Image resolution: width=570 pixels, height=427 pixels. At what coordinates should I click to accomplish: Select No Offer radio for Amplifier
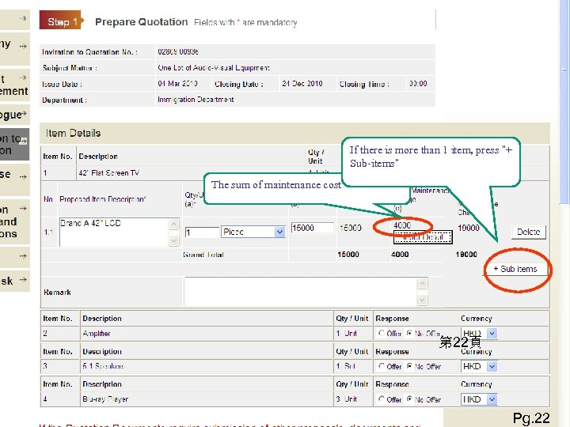410,333
